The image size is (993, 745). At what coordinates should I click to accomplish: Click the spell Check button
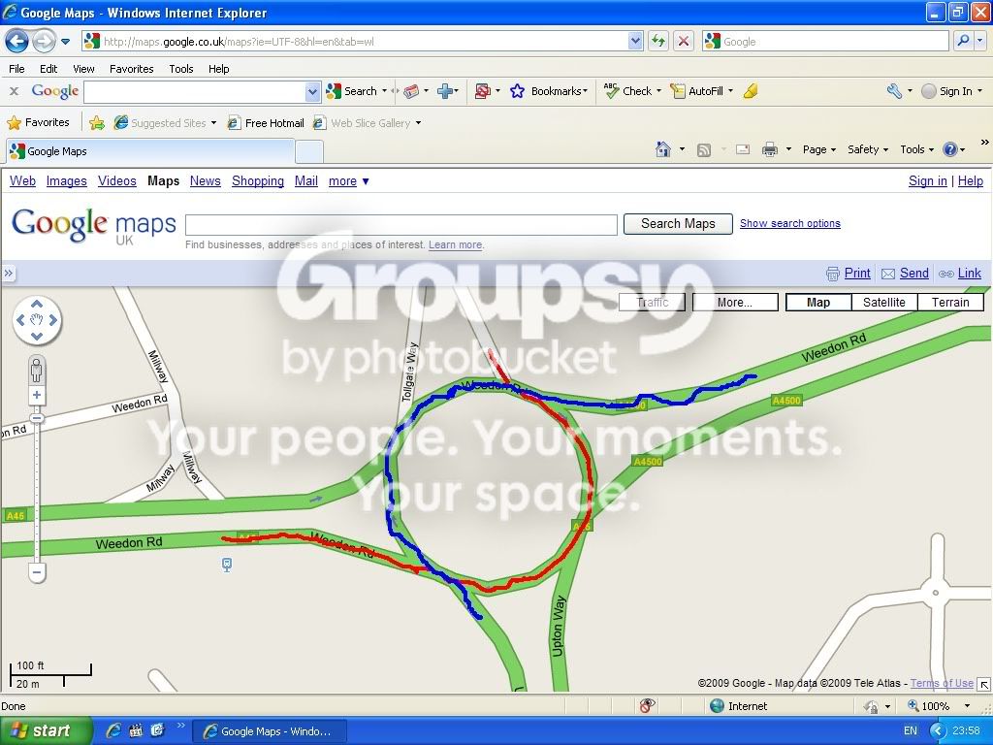627,91
